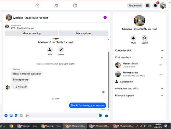This screenshot has height=129, width=171.
Task: Open ENG language indicator in taskbar
Action: (149, 126)
